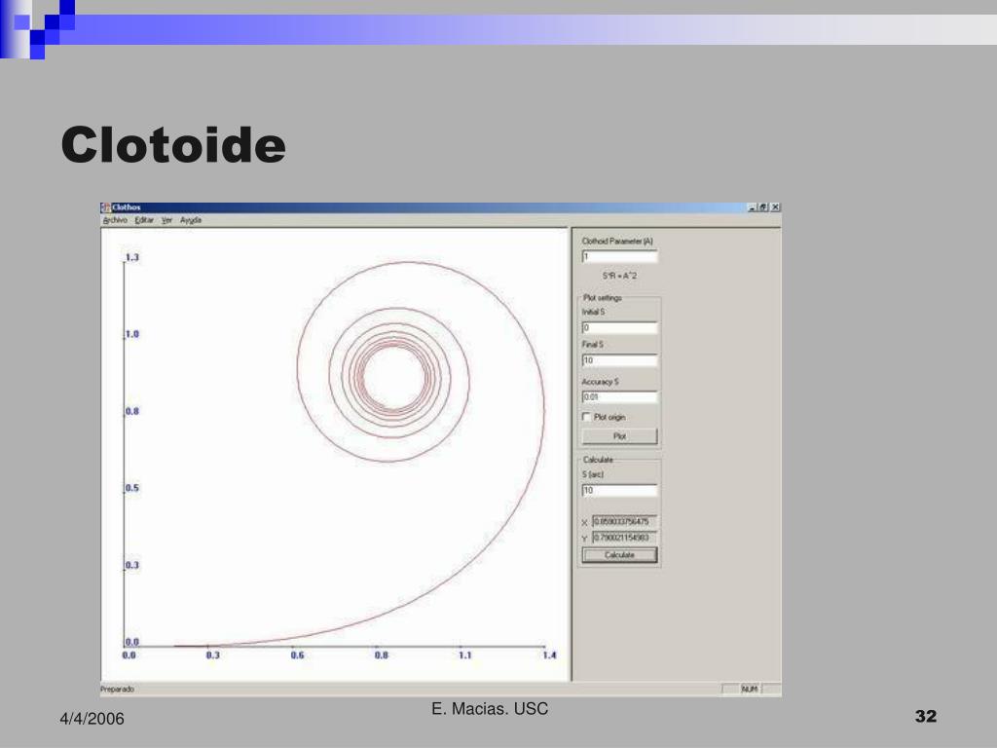This screenshot has height=748, width=997.
Task: Restore the Clothos window size
Action: [x=763, y=207]
